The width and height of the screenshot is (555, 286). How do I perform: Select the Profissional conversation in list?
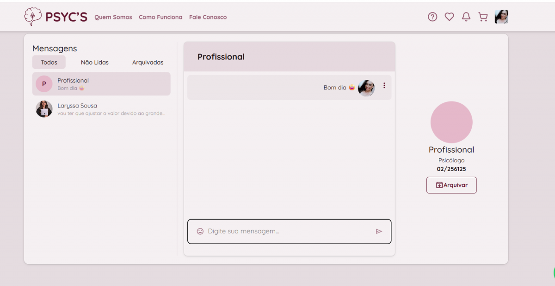101,84
